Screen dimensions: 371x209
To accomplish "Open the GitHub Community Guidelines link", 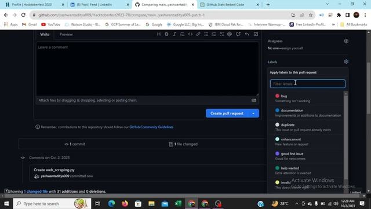I will tap(151, 127).
